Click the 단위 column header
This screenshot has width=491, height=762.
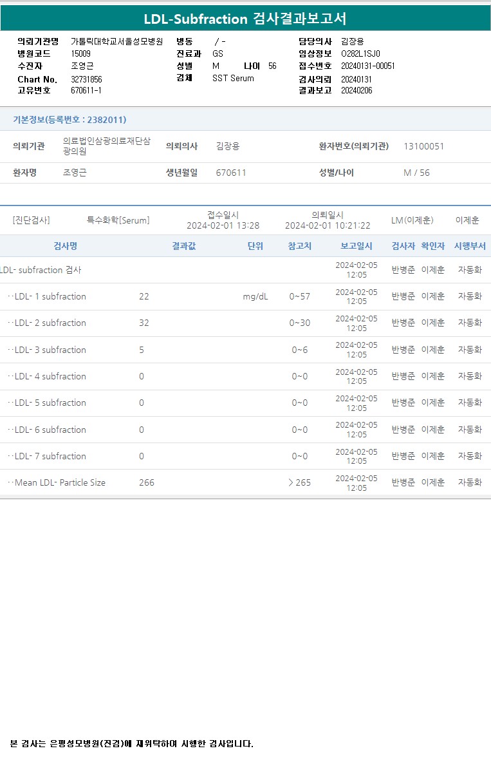tap(255, 246)
